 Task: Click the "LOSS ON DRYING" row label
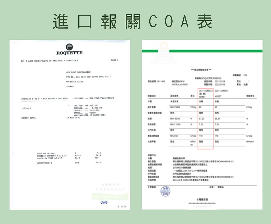[x=46, y=153]
